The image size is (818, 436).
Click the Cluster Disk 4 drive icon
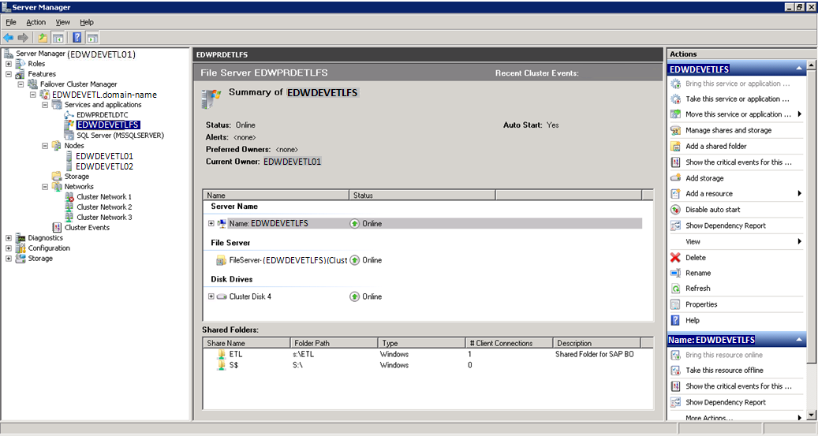point(222,296)
